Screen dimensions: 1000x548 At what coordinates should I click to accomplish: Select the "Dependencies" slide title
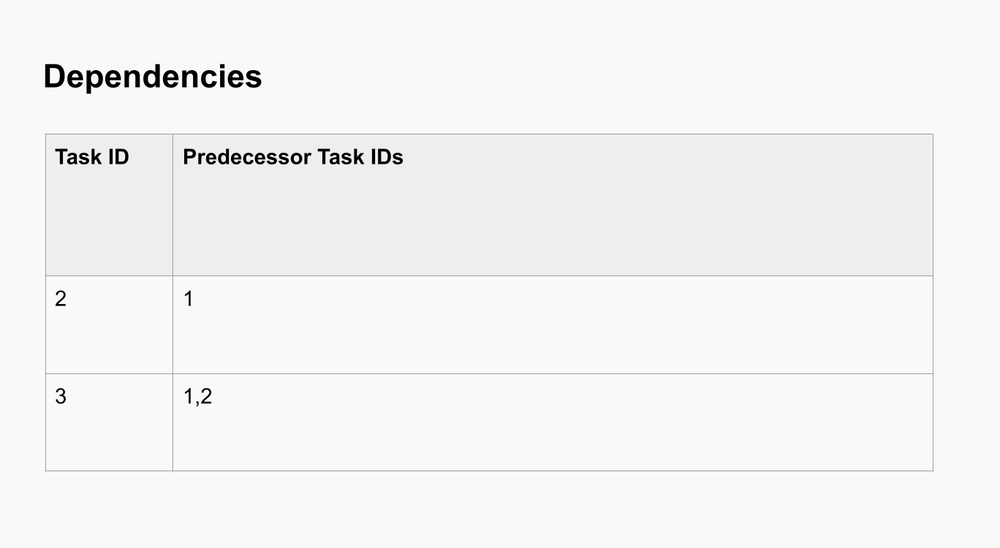coord(152,77)
